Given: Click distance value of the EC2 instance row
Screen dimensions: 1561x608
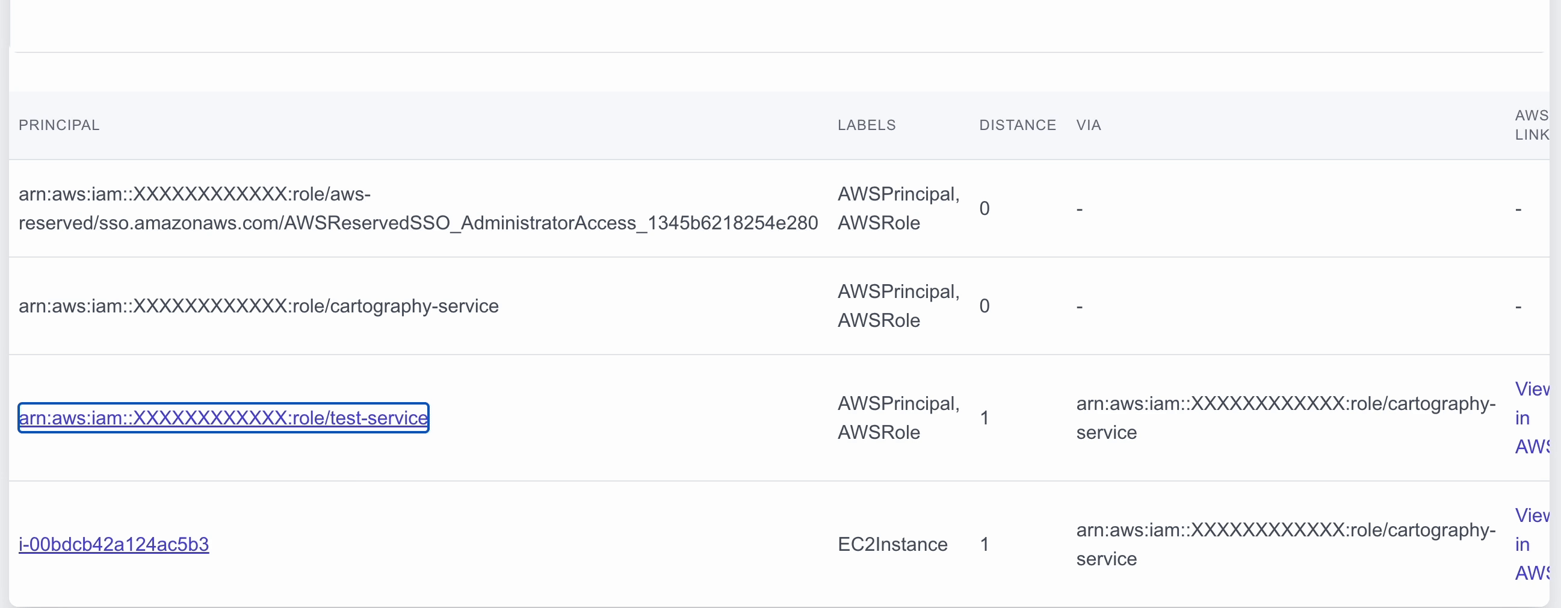Looking at the screenshot, I should [984, 544].
